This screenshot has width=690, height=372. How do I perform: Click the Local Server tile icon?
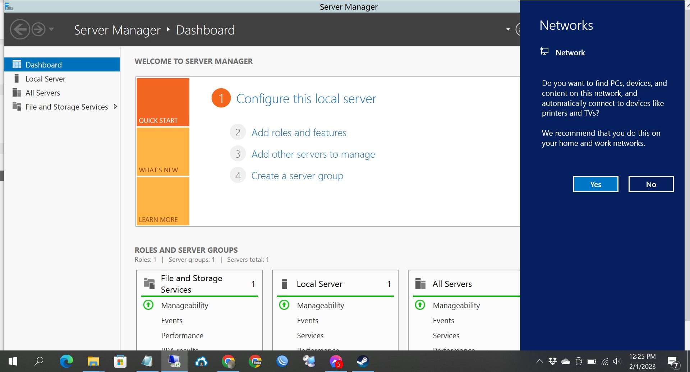pyautogui.click(x=284, y=284)
